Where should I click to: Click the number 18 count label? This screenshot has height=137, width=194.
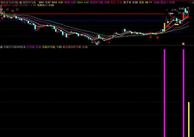point(12,11)
